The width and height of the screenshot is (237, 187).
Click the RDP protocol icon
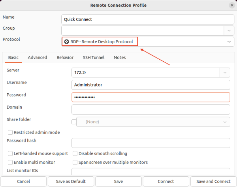[66, 42]
